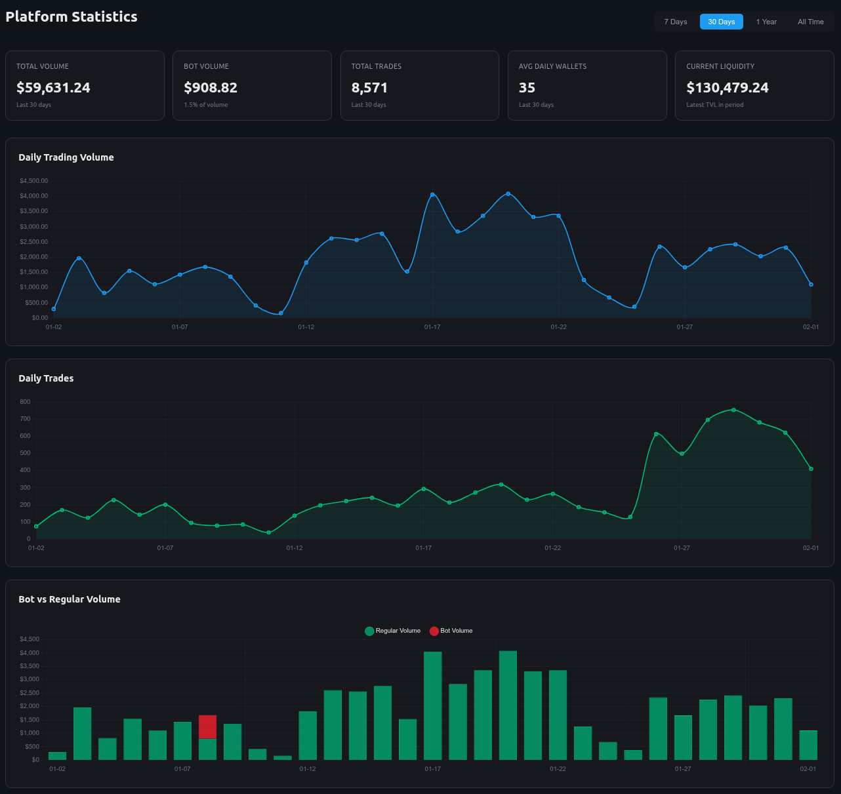Select the 30 Days filter
Screen dimensions: 841x794
pos(721,21)
